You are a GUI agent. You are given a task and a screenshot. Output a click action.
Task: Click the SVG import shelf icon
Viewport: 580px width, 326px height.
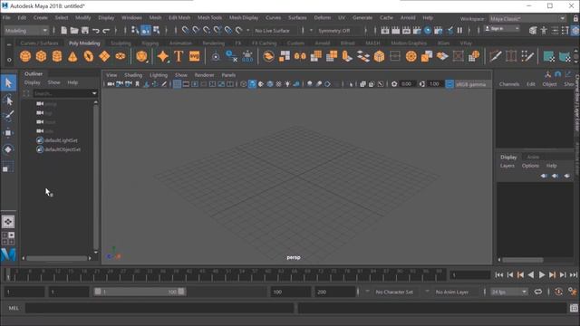tap(195, 56)
